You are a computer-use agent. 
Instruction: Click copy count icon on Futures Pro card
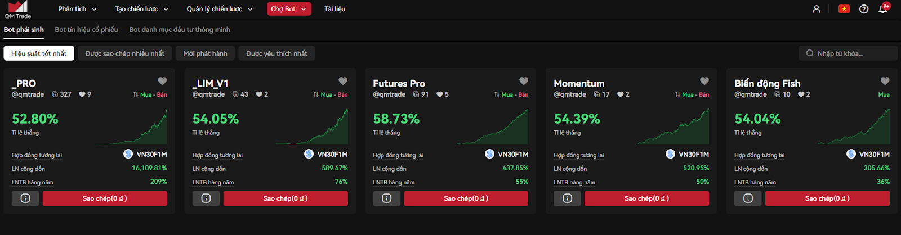416,94
